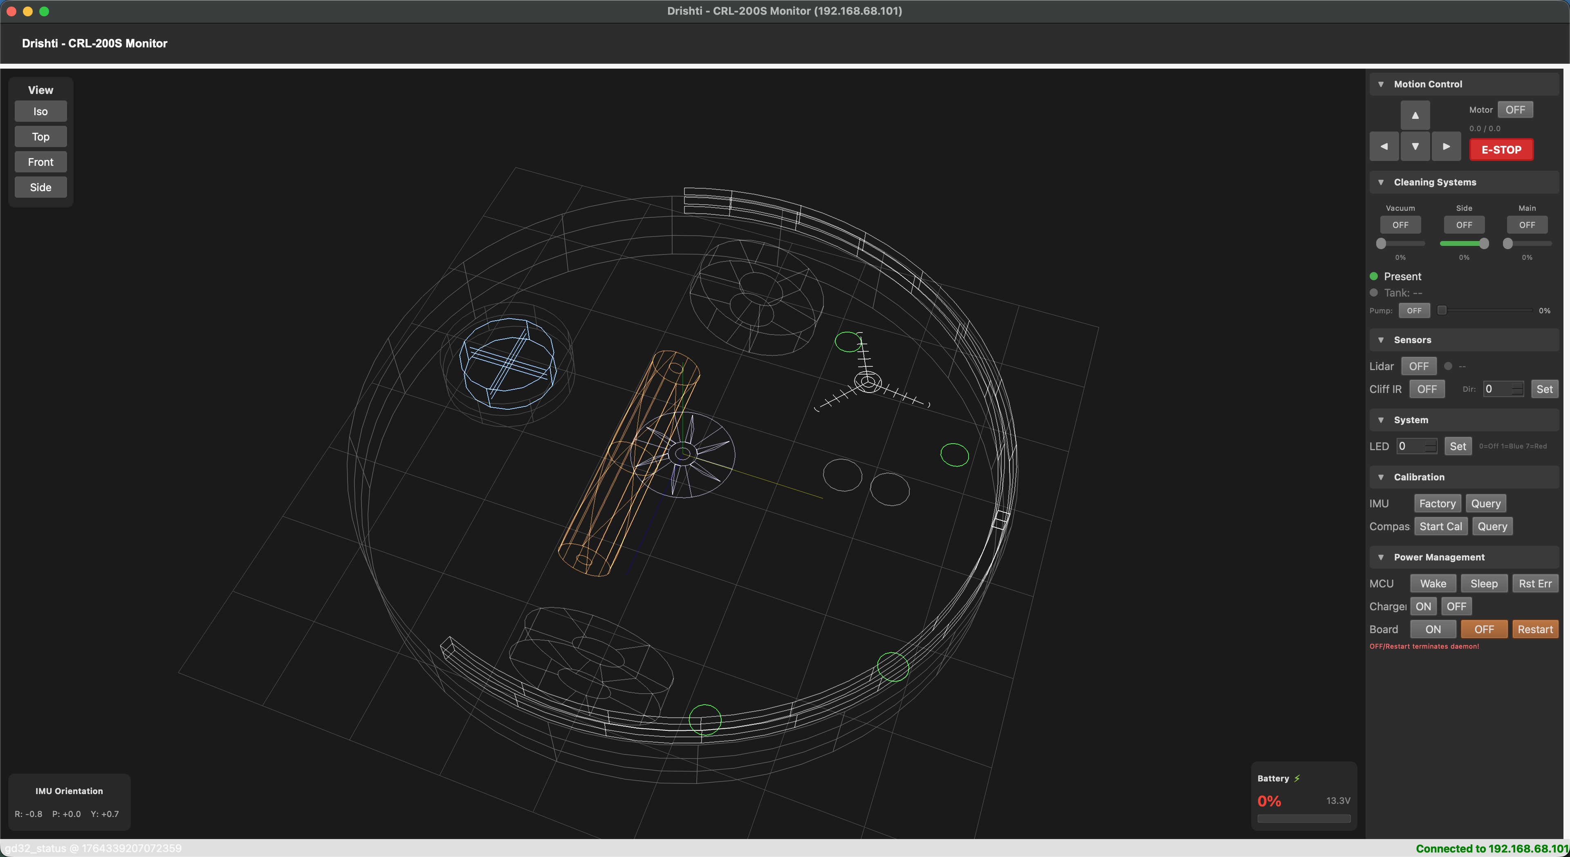
Task: Click the IMU Factory calibration button
Action: (1437, 504)
